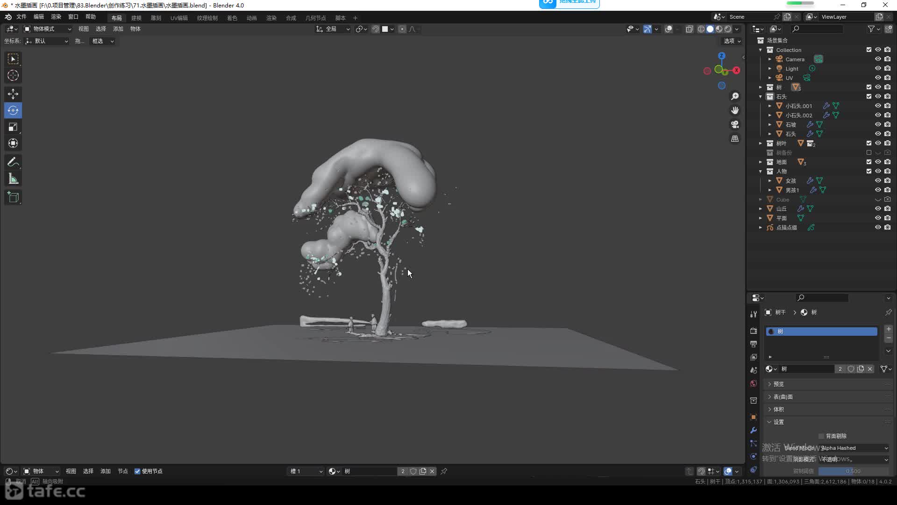This screenshot has height=505, width=897.
Task: Enable the 树备份 collection checkbox
Action: (869, 152)
